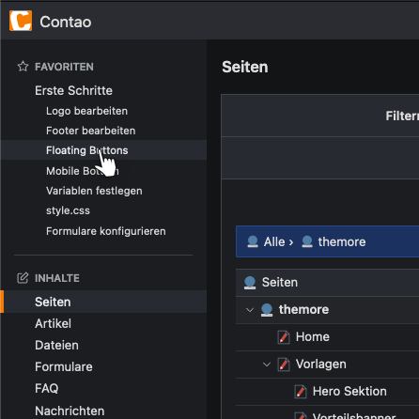This screenshot has width=419, height=419.
Task: Open Dateien in the sidebar
Action: (56, 345)
